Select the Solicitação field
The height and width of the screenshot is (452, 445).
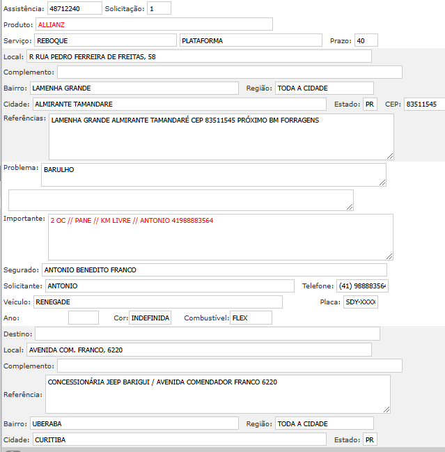159,9
